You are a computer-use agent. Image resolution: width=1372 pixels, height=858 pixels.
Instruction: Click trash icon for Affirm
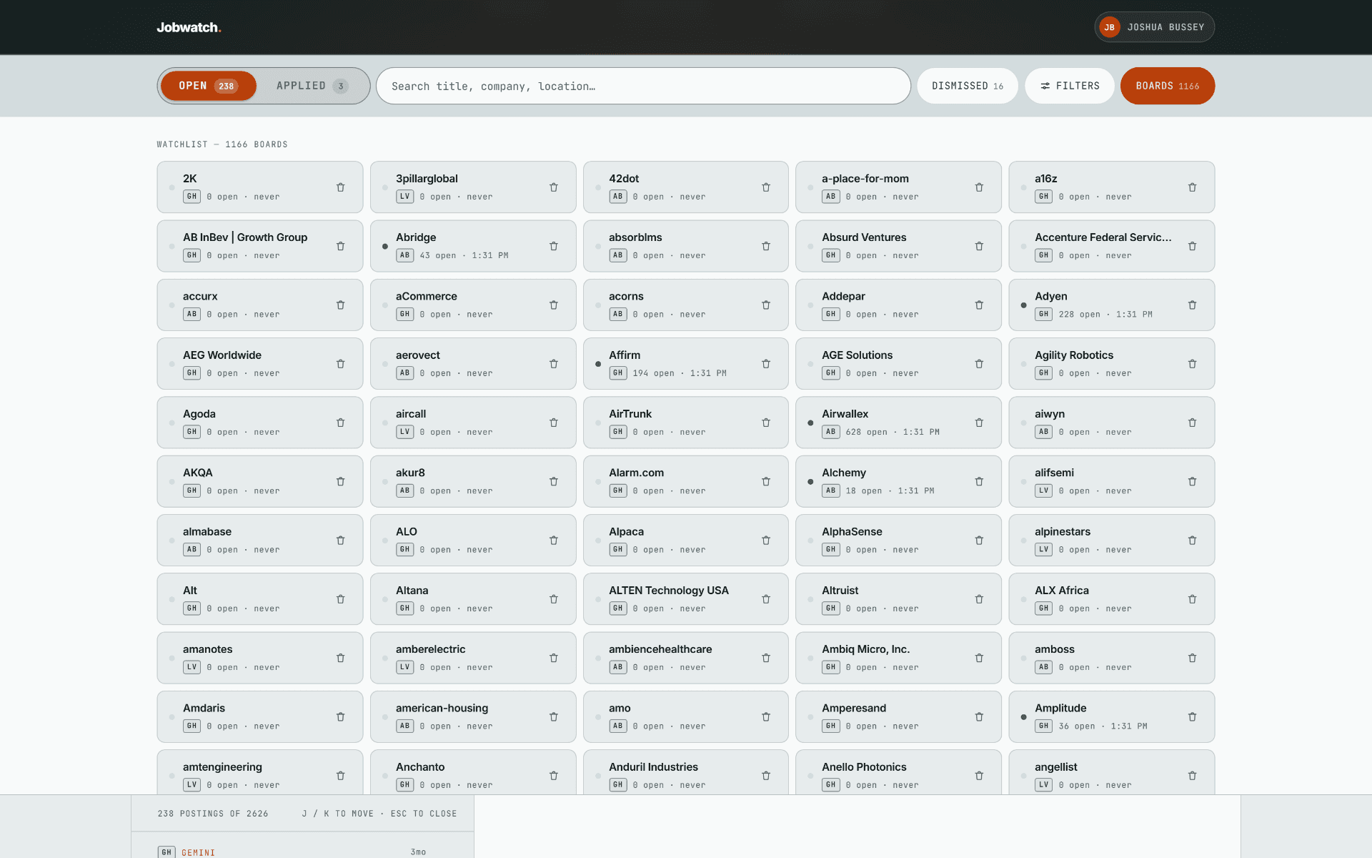click(x=766, y=364)
